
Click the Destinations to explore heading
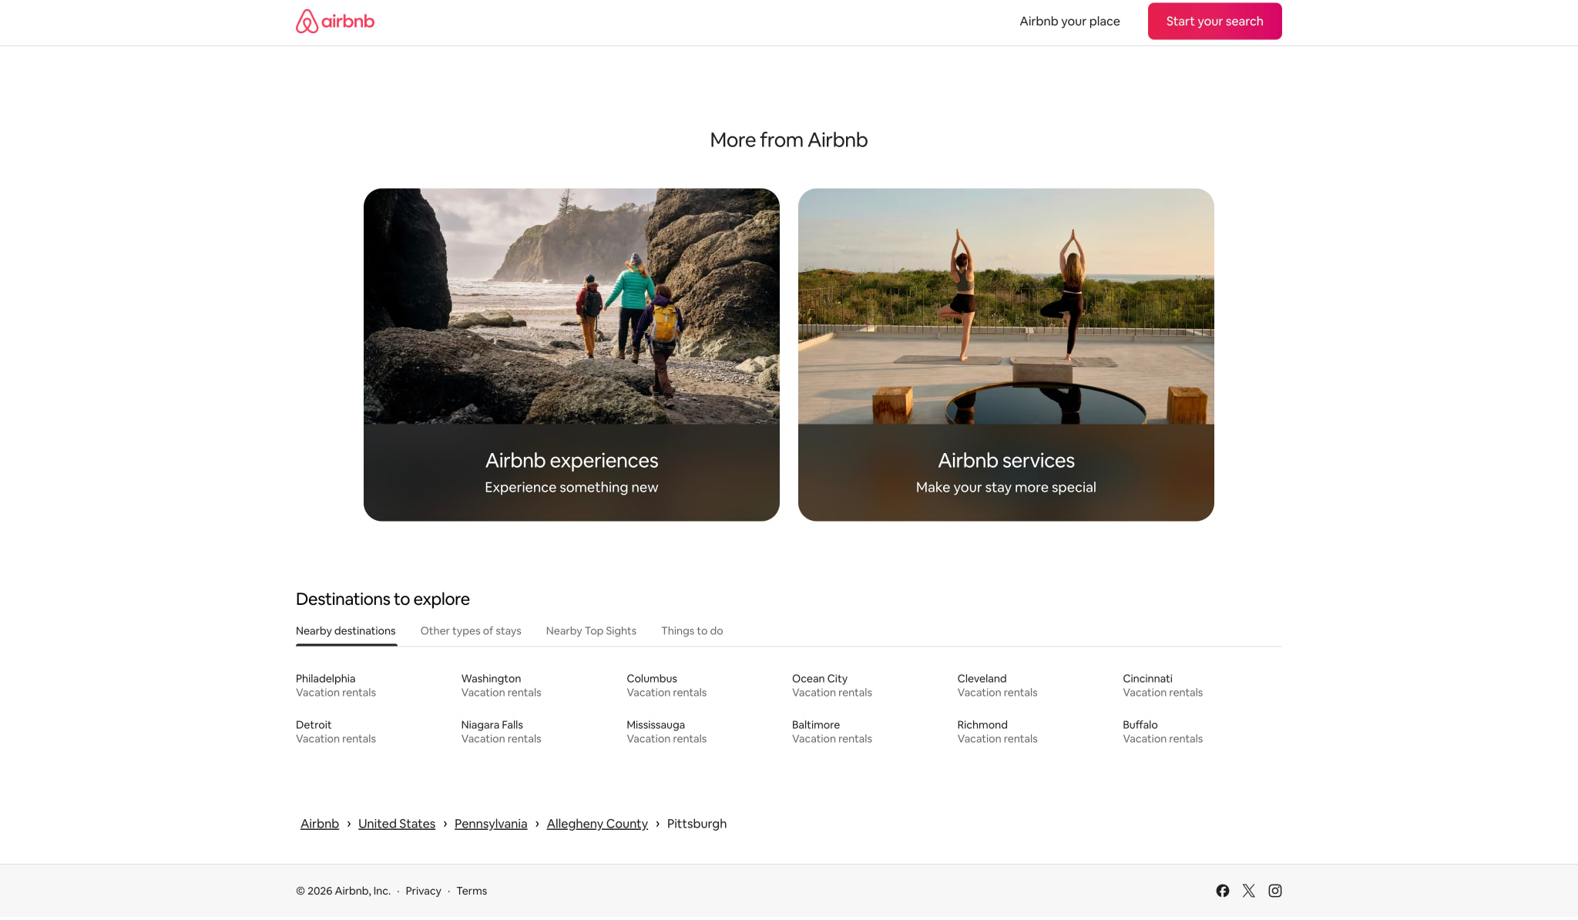click(383, 599)
